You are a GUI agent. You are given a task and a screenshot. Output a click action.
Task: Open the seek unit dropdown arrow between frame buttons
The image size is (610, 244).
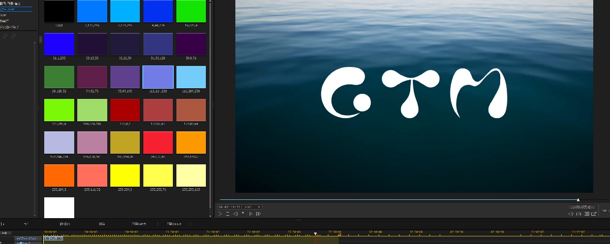tap(243, 213)
